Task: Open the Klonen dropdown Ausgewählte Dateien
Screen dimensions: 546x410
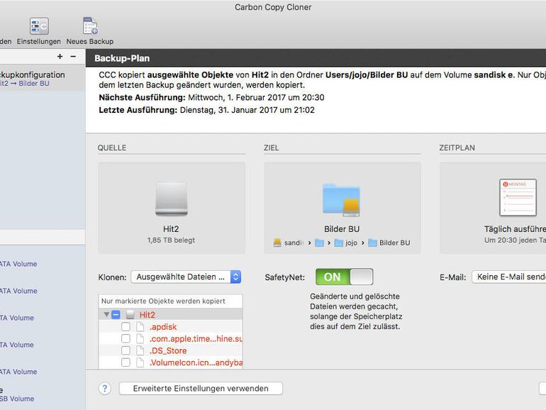Action: (186, 277)
